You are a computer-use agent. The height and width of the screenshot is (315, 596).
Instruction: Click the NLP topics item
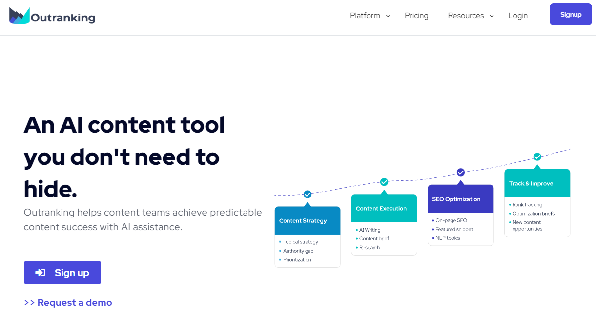click(x=448, y=238)
